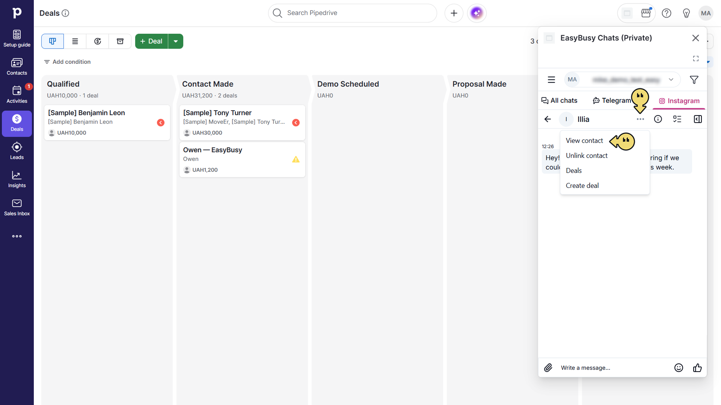Screen dimensions: 721x405
Task: Click the attachment paperclip icon
Action: (x=548, y=368)
